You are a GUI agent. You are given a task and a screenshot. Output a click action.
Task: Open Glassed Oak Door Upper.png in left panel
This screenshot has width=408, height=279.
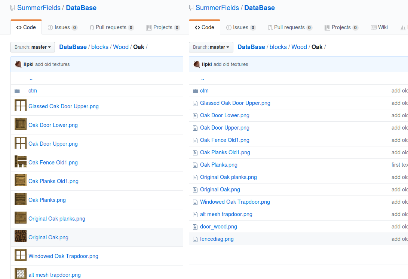coord(64,106)
